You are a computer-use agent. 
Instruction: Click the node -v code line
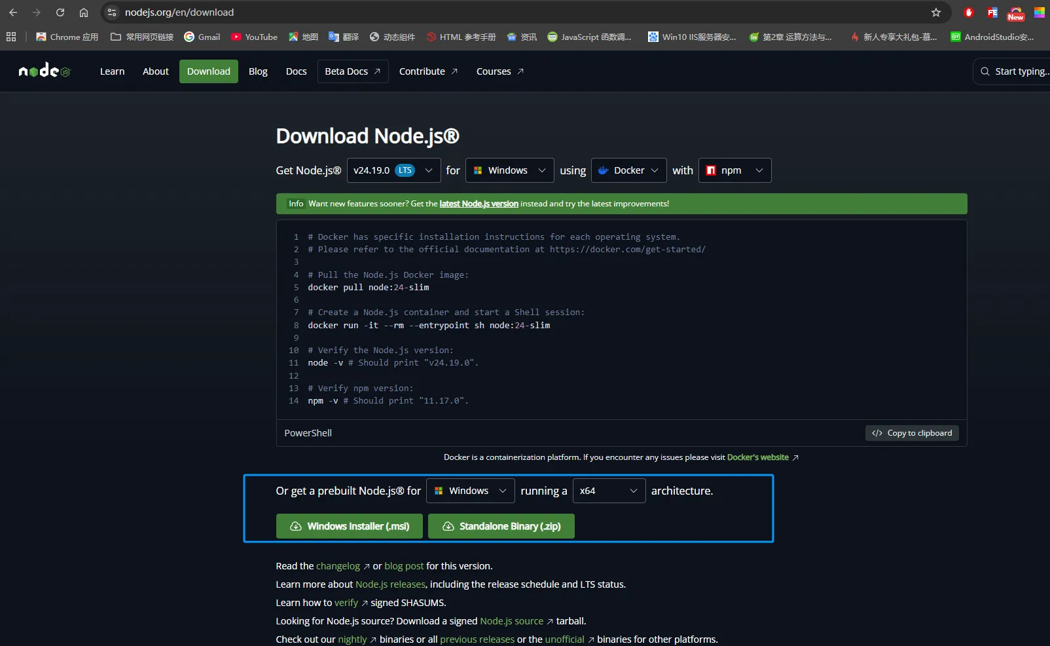click(393, 363)
